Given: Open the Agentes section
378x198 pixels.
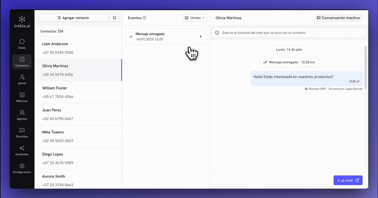Looking at the screenshot, I should [22, 115].
